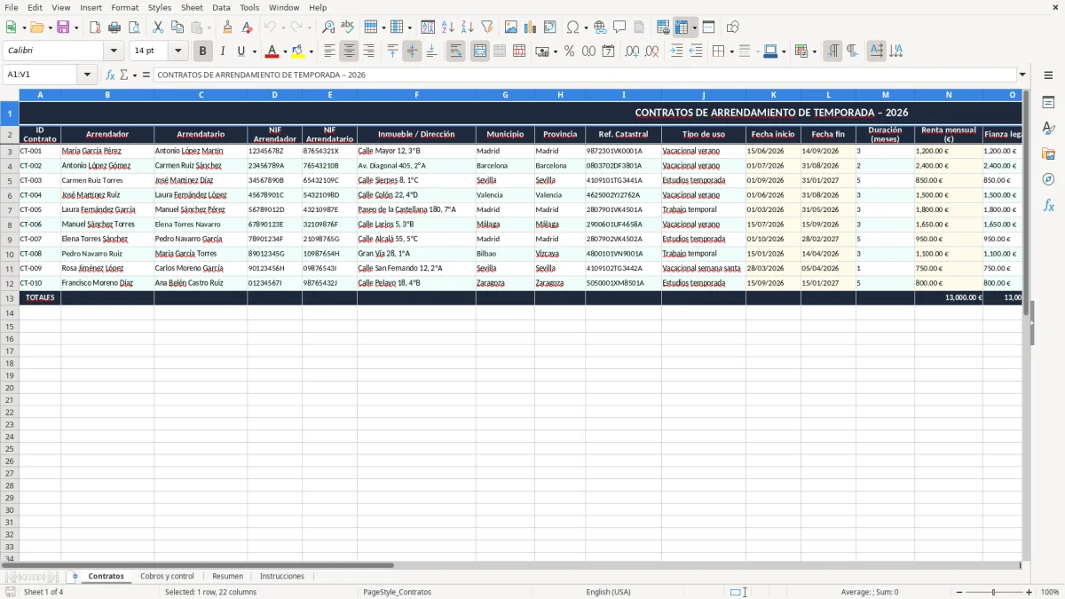Insert a hyperlink
1065x599 pixels.
pyautogui.click(x=600, y=28)
